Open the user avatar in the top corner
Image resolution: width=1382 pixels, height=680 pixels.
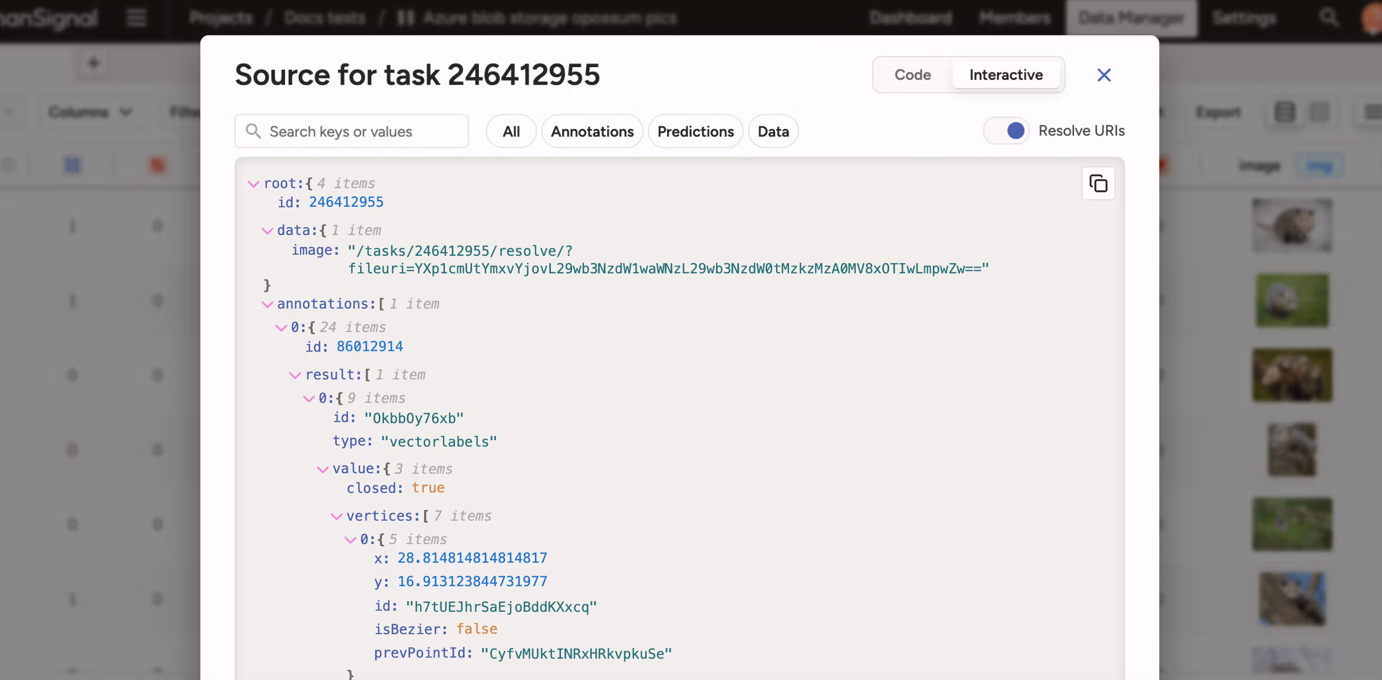click(1371, 18)
